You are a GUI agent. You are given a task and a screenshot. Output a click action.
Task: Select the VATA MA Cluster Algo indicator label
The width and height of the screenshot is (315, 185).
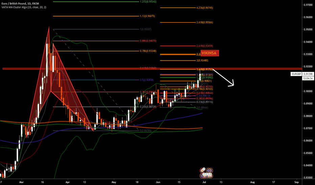24,7
